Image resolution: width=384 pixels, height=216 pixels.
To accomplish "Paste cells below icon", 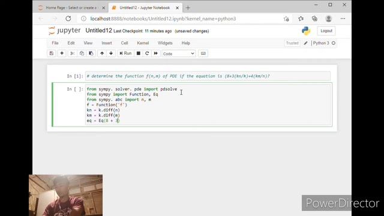I will click(91, 53).
